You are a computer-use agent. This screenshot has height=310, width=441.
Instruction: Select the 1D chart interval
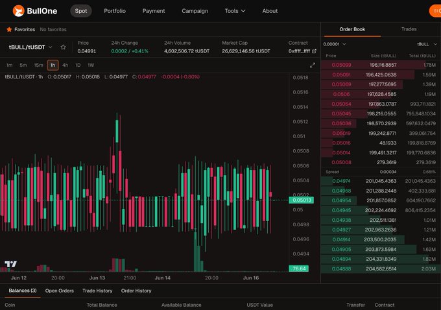point(78,66)
